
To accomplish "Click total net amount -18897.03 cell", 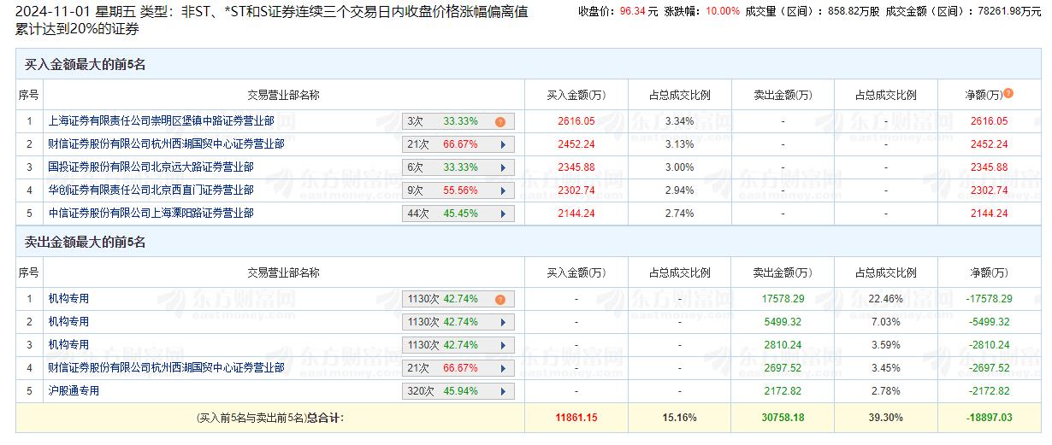I will [989, 419].
